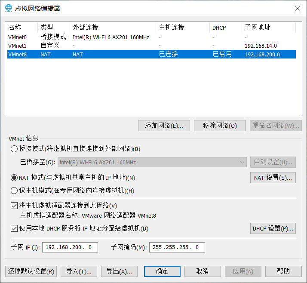
Task: Click 确定 to confirm settings
Action: (162, 271)
